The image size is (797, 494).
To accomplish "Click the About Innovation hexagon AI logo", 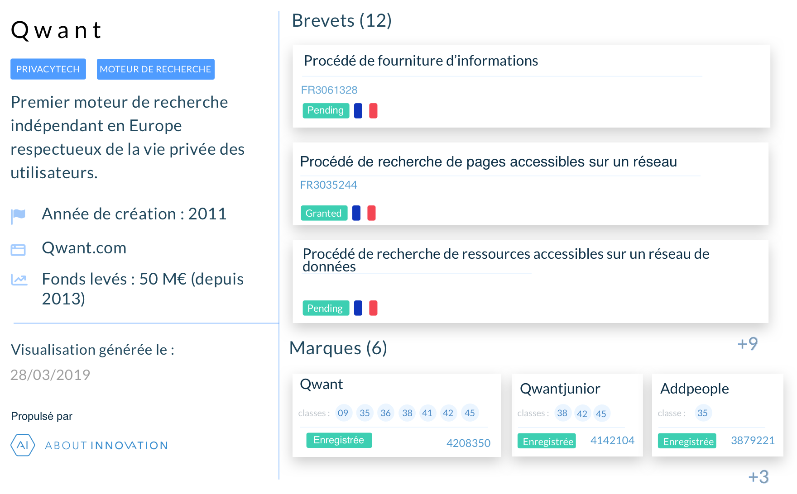I will coord(23,445).
